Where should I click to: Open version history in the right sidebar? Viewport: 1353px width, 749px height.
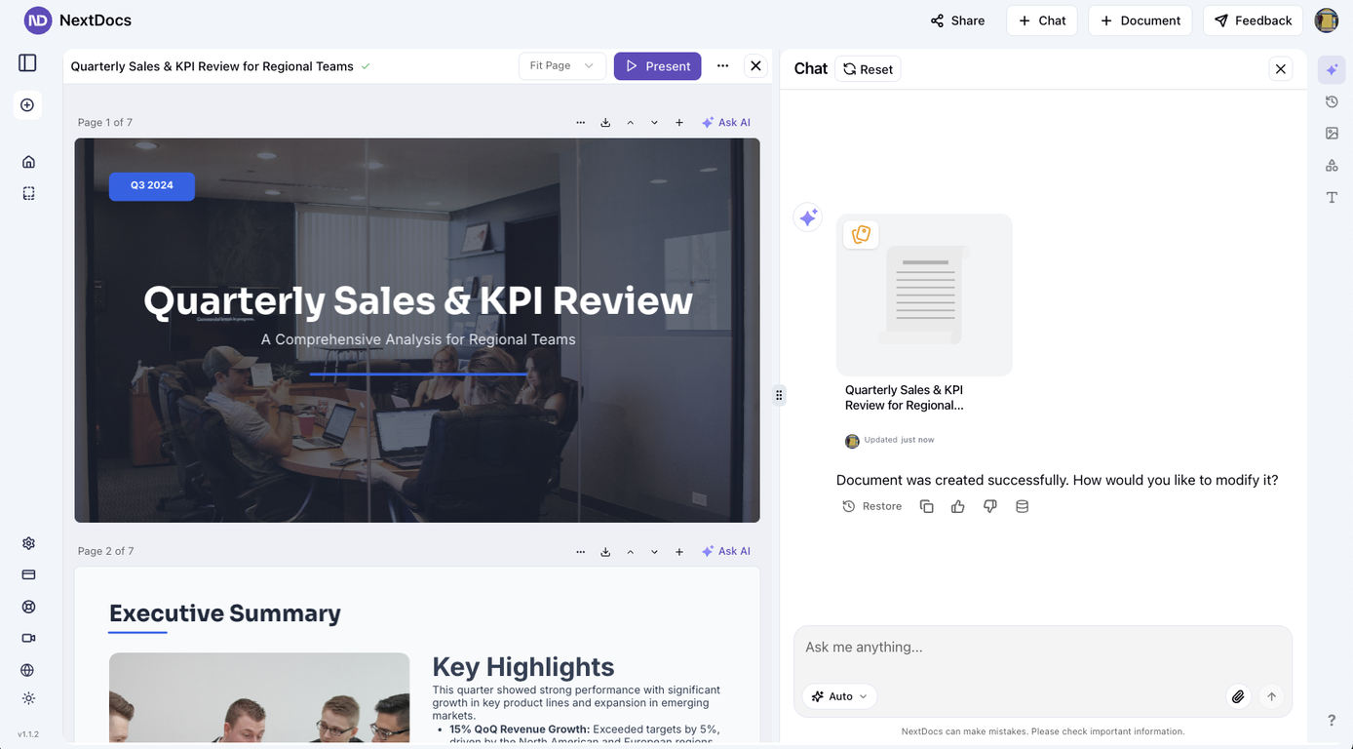click(1332, 100)
